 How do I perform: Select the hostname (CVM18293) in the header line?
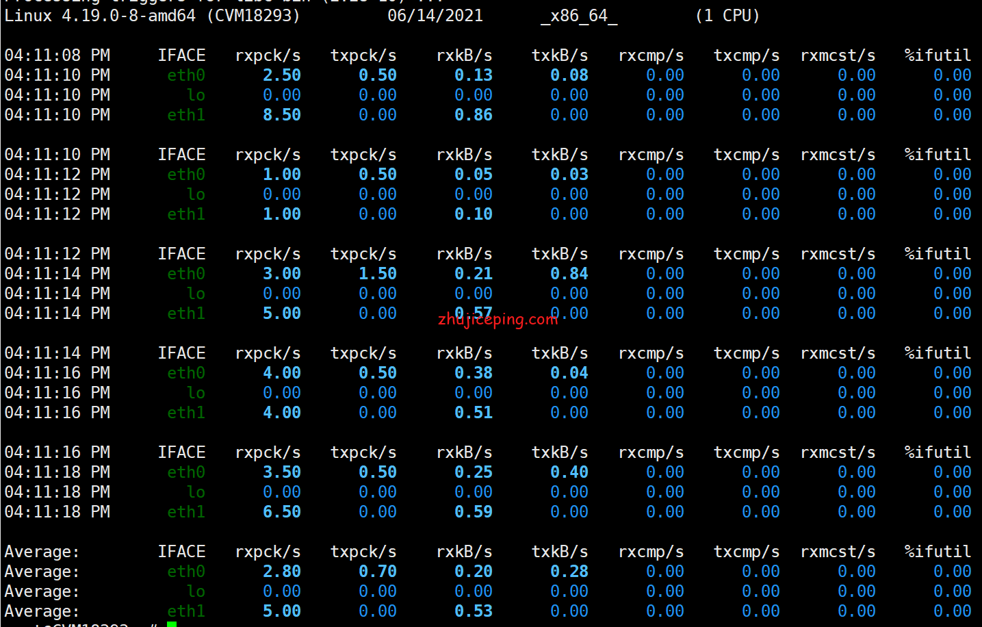[x=253, y=15]
